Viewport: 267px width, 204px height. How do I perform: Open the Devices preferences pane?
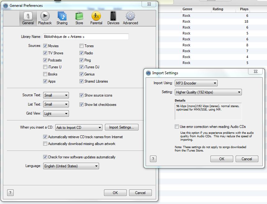click(113, 18)
